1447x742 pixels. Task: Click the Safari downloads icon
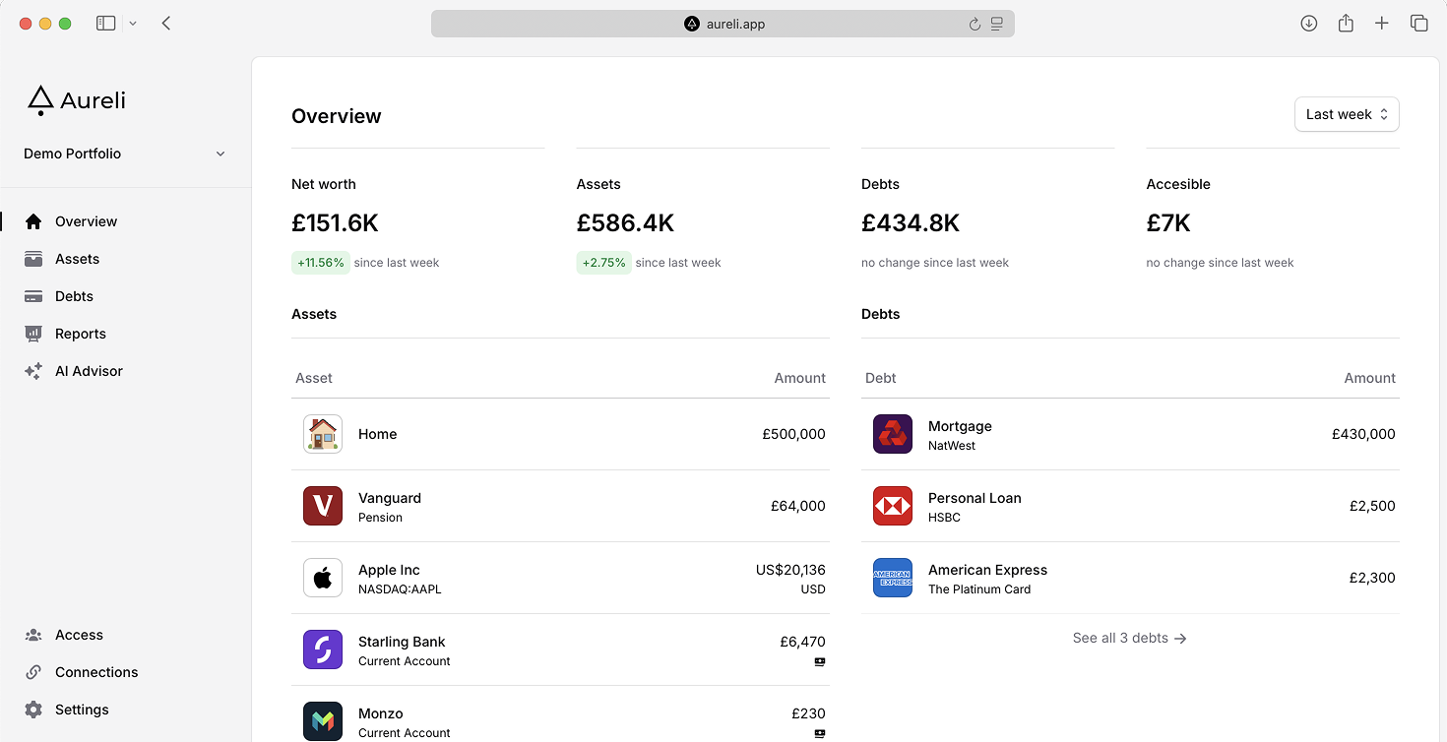tap(1308, 24)
